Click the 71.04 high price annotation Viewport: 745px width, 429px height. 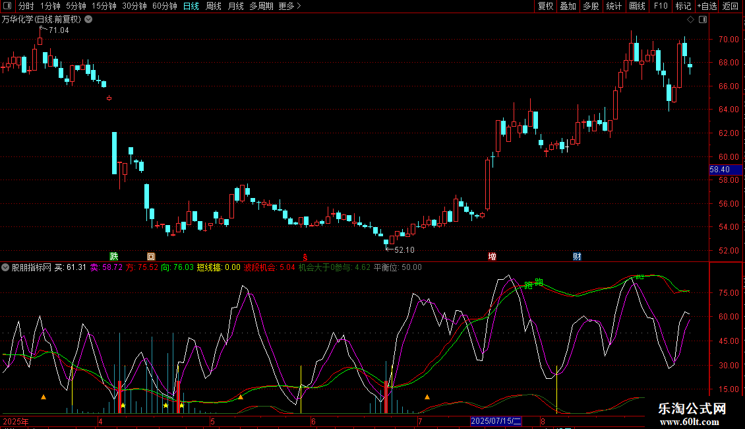tap(59, 30)
